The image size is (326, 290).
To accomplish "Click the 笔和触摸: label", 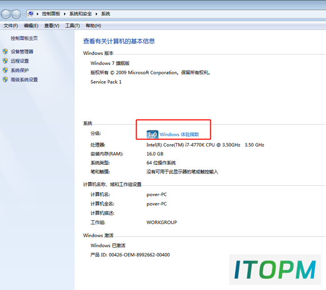I will click(x=100, y=172).
